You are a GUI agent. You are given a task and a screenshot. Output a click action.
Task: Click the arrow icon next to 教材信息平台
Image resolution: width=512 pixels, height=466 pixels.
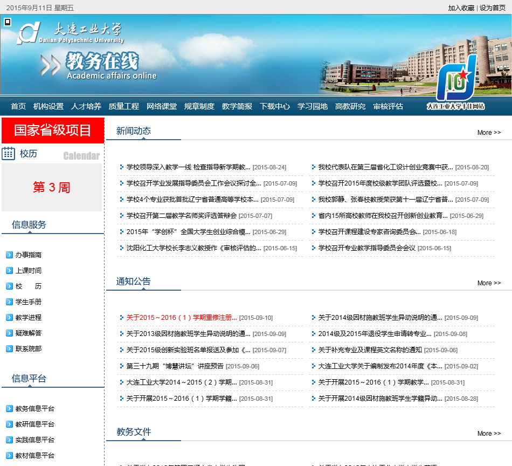click(10, 456)
